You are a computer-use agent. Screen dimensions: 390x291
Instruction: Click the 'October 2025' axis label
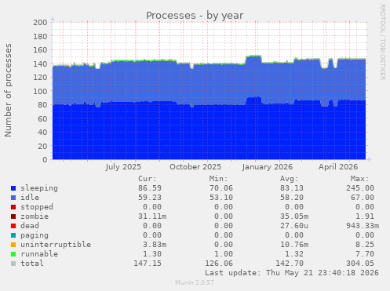[x=195, y=167]
